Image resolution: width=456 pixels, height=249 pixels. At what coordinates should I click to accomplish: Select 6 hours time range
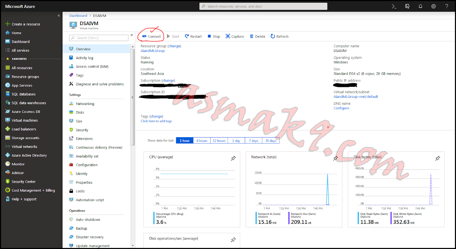[x=202, y=141]
